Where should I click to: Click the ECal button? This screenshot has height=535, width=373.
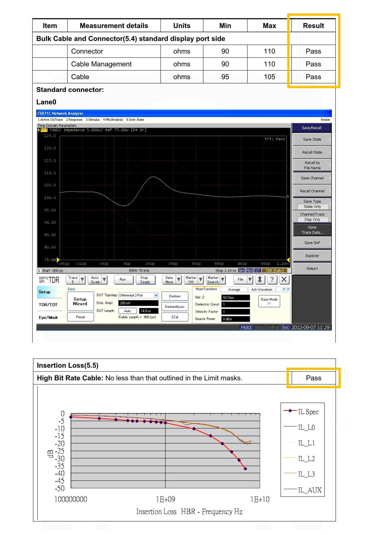175,317
